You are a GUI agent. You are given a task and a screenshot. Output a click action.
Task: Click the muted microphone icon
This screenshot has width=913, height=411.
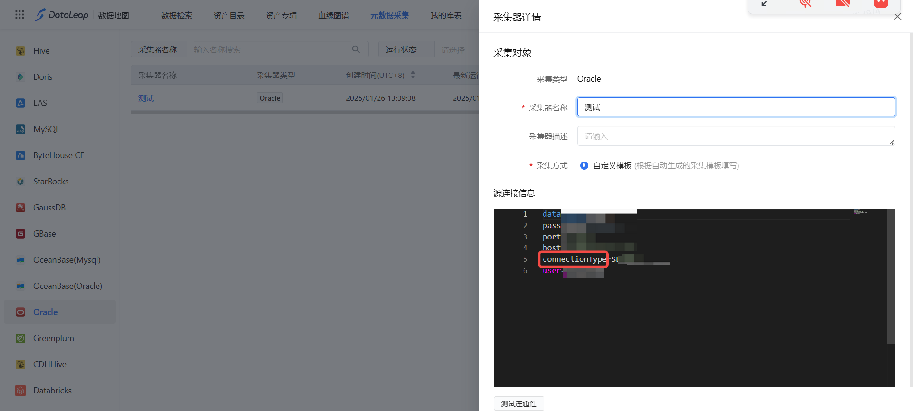[x=805, y=3]
